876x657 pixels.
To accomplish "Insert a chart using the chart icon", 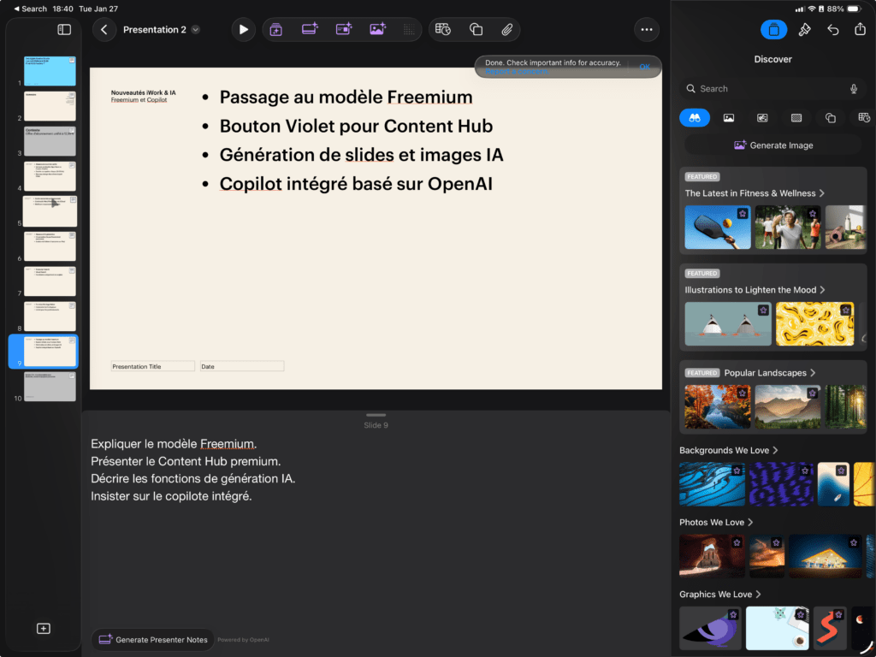I will point(443,29).
